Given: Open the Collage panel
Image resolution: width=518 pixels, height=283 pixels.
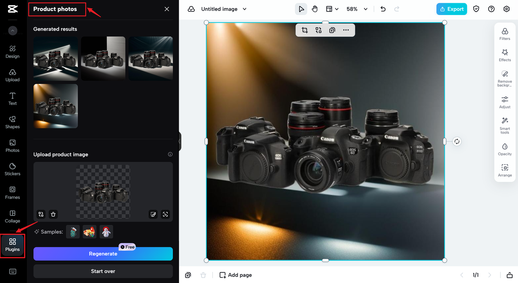Looking at the screenshot, I should 13,216.
